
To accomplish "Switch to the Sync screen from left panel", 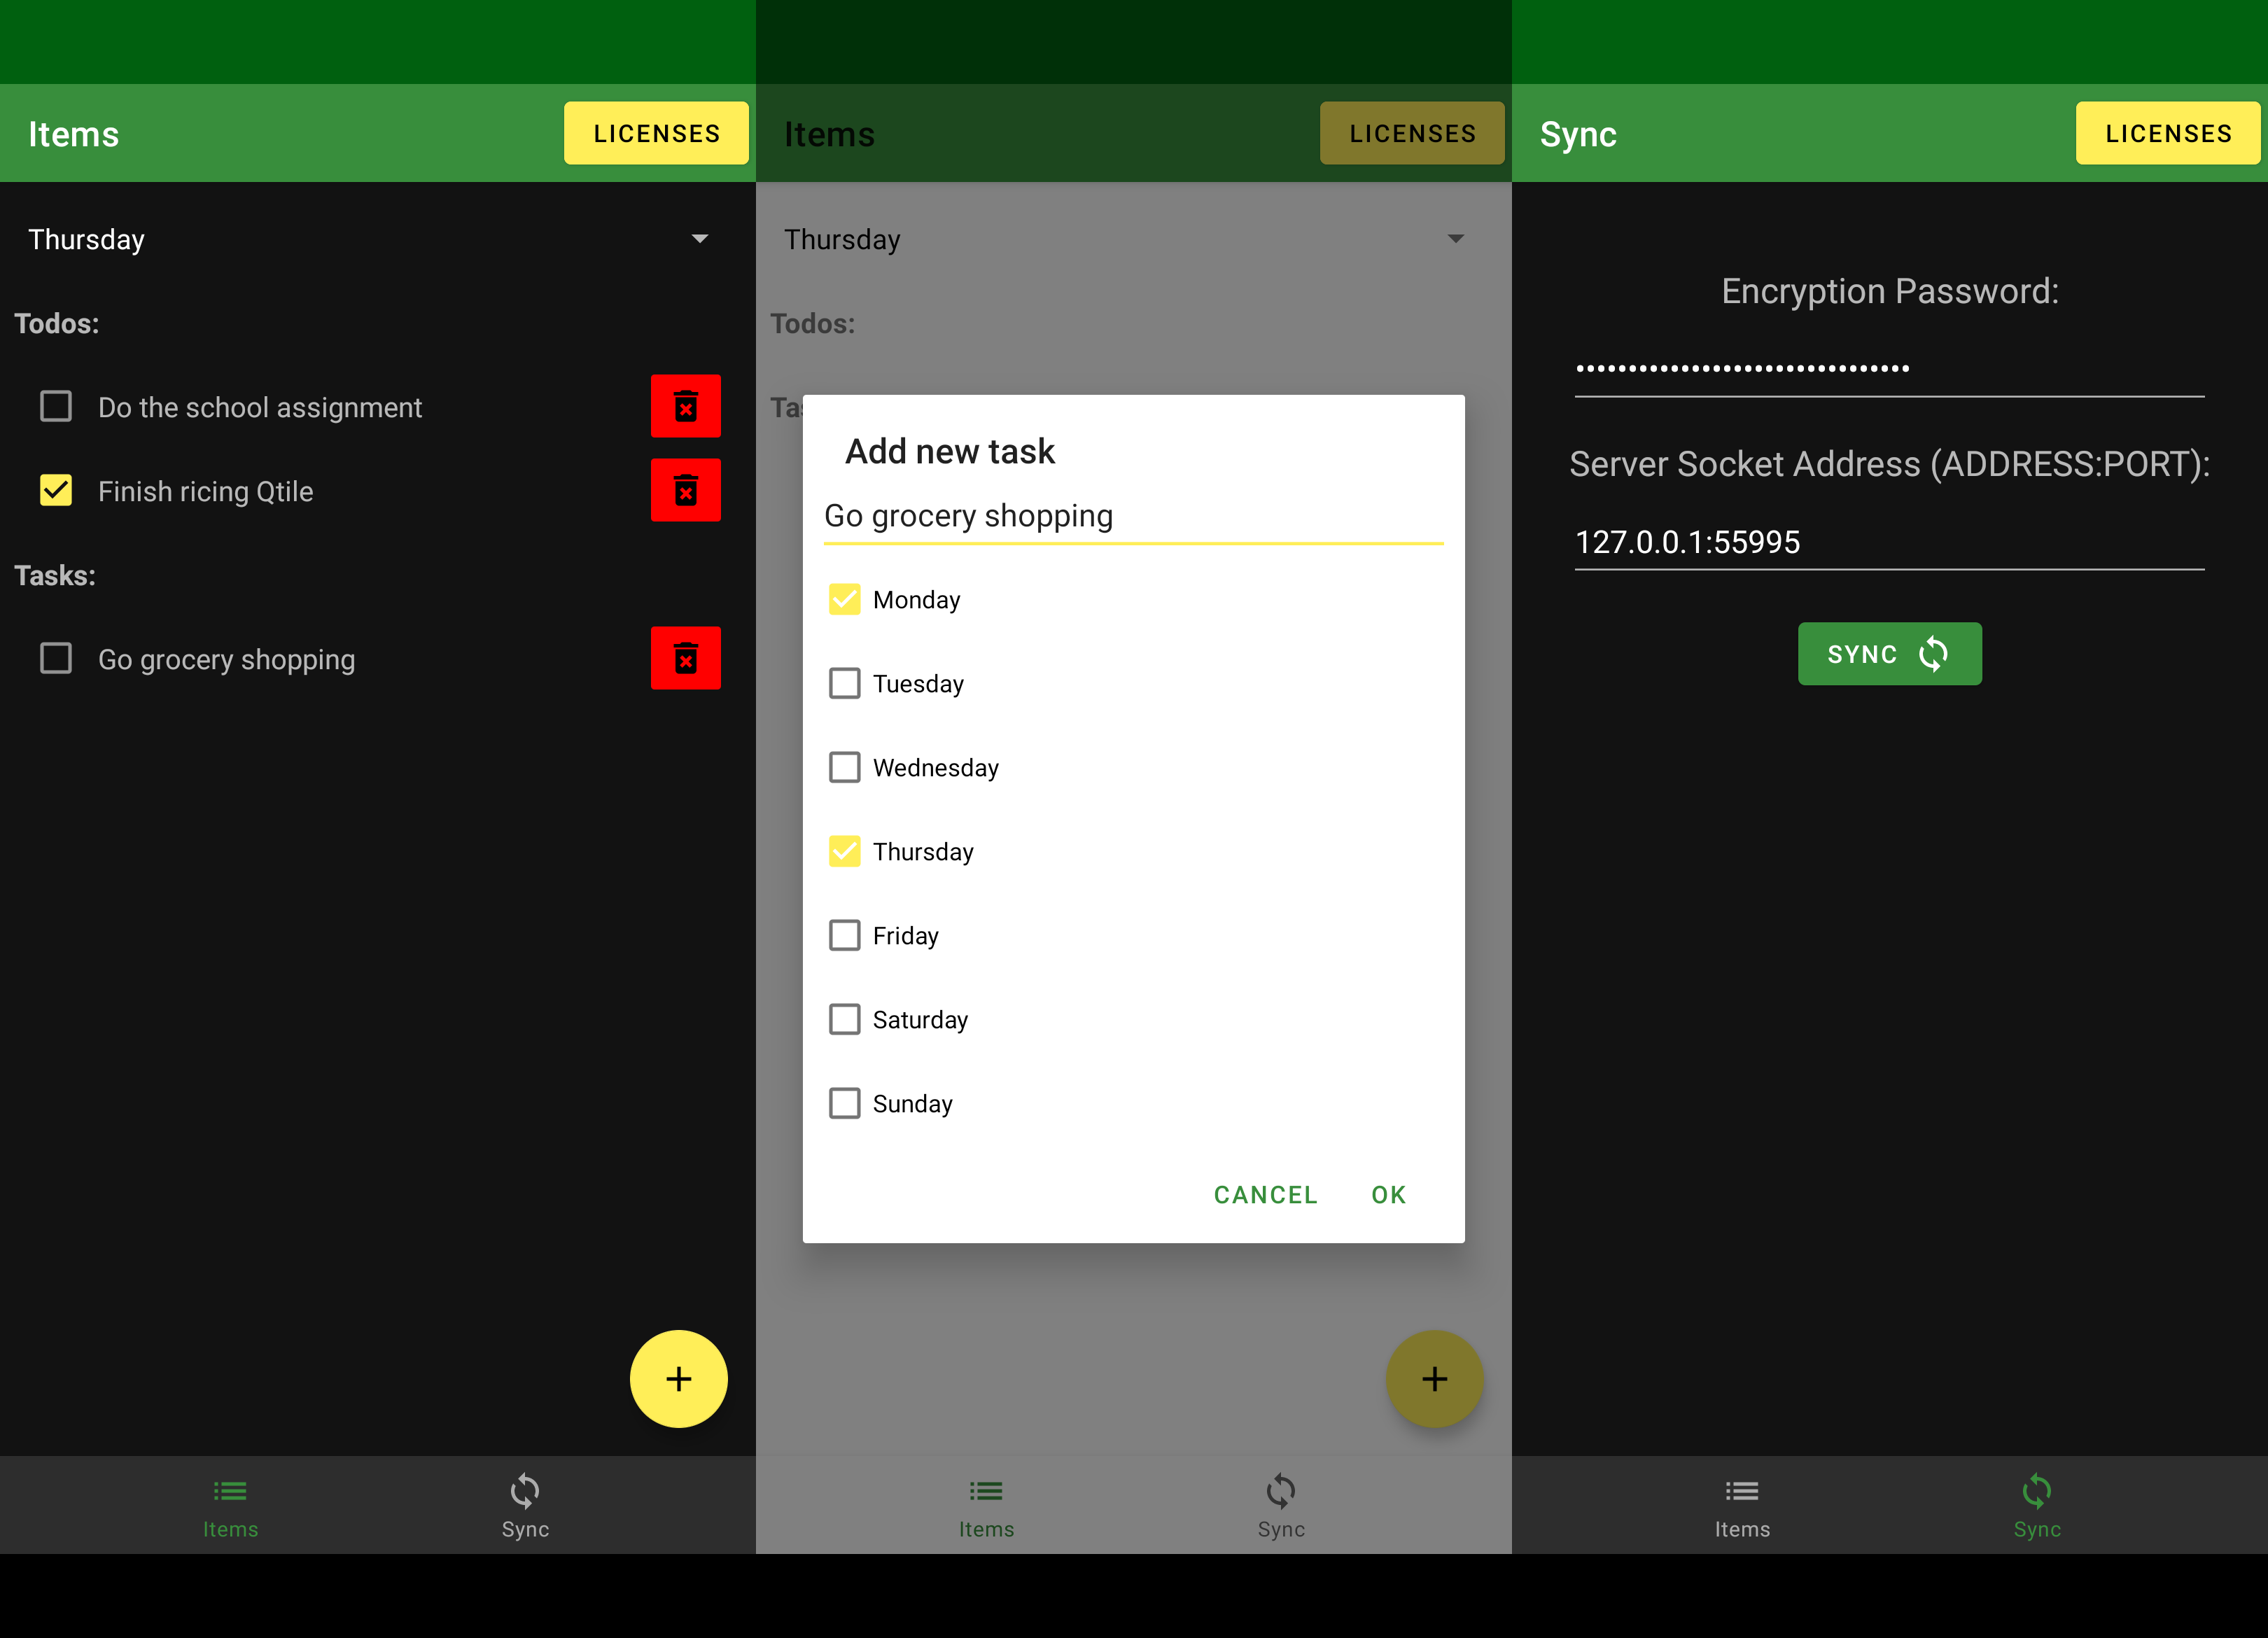I will [x=525, y=1506].
